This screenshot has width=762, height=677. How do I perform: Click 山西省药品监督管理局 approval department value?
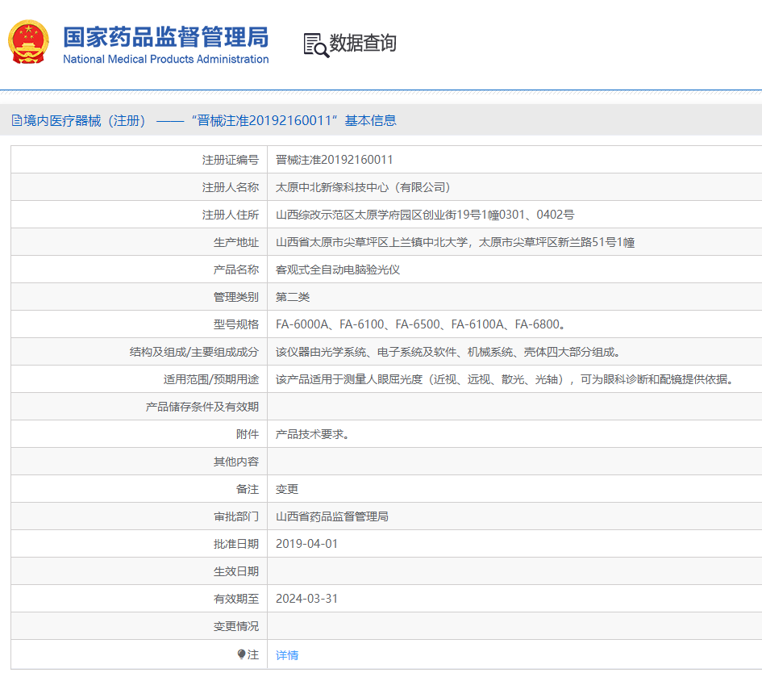click(332, 516)
